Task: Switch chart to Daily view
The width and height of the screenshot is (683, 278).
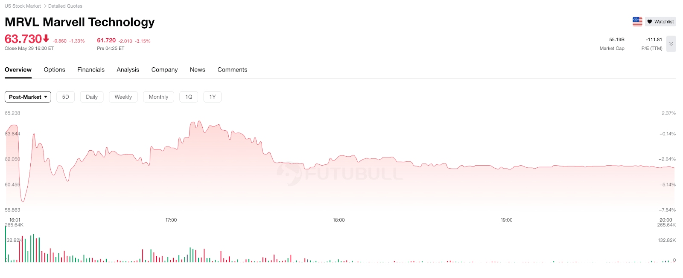Action: (x=91, y=97)
